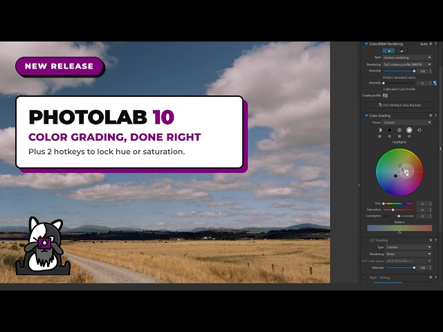The width and height of the screenshot is (443, 332).
Task: Click the Saturation value field showing 31
Action: [x=422, y=210]
